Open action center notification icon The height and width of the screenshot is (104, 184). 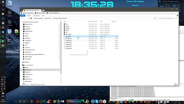pyautogui.click(x=3, y=93)
